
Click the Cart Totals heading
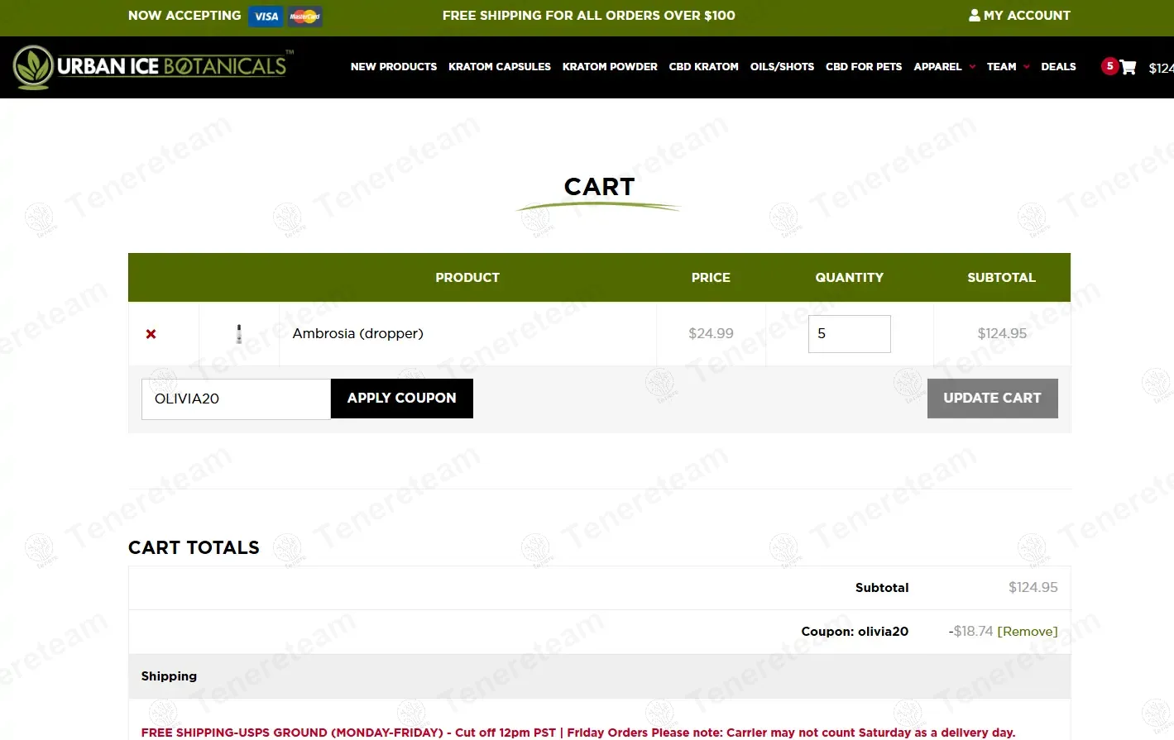point(194,547)
